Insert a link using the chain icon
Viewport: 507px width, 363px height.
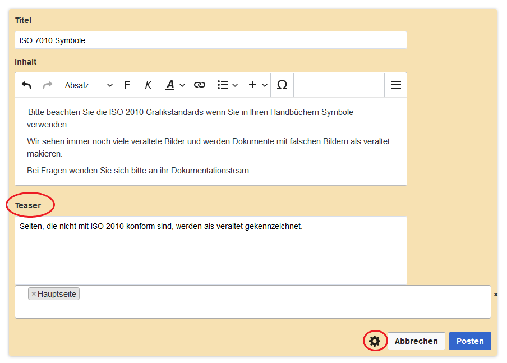199,85
